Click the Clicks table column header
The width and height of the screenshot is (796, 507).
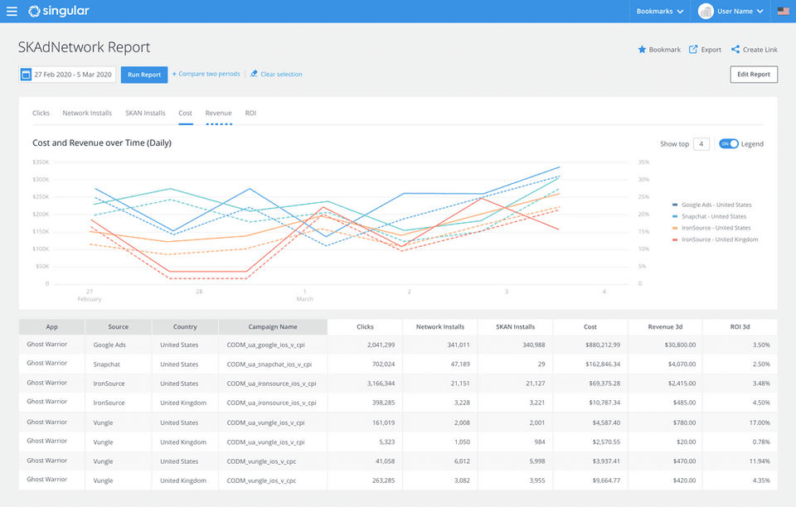(x=365, y=327)
